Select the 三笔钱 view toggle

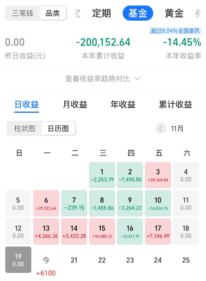tap(22, 13)
